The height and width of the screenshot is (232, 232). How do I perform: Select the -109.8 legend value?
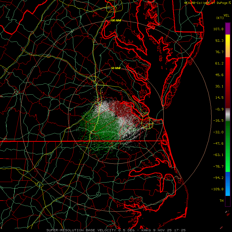pyautogui.click(x=217, y=189)
